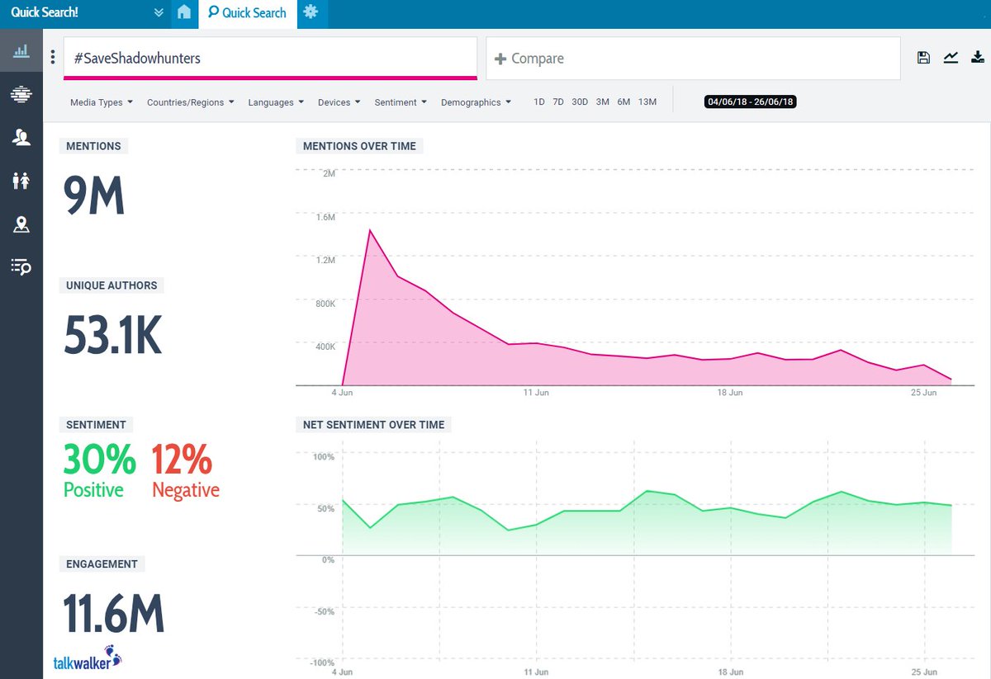Select the 13M time range
Screen dimensions: 991x679
click(x=647, y=101)
